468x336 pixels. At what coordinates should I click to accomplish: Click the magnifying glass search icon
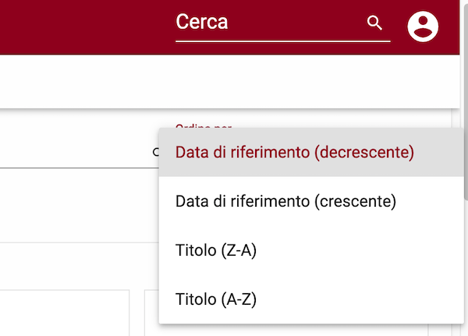(374, 23)
